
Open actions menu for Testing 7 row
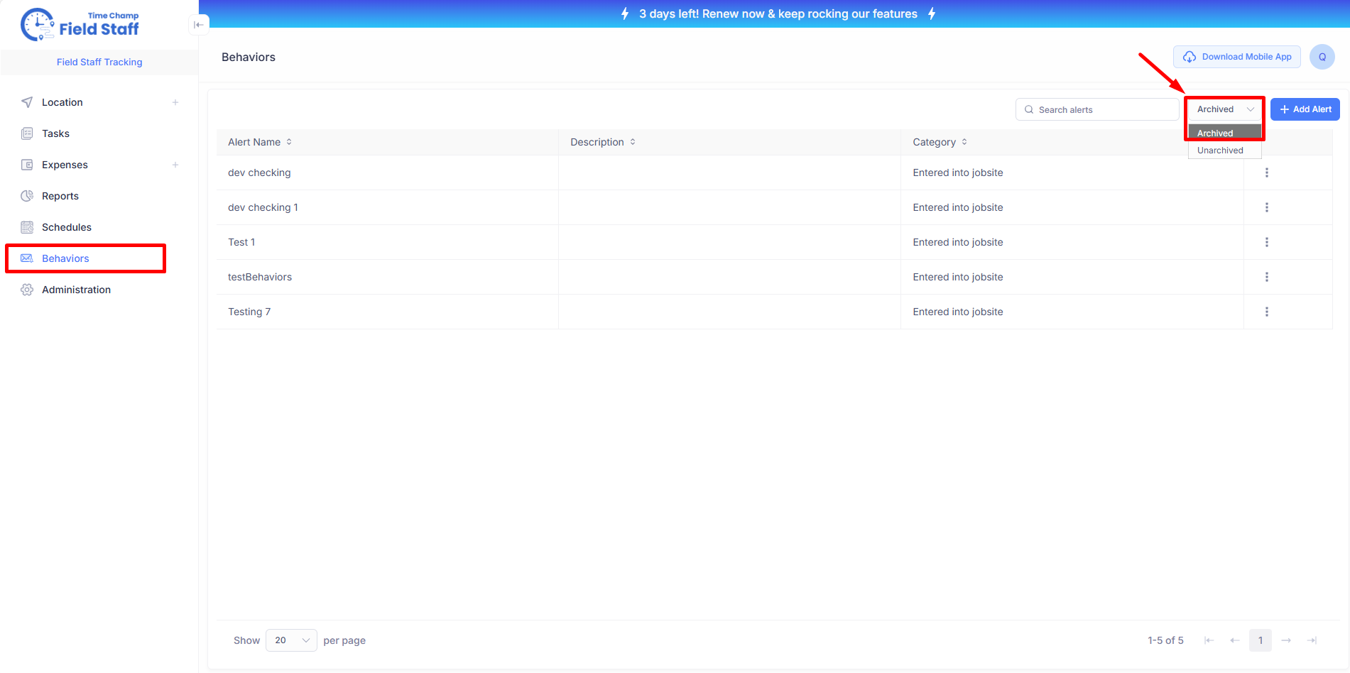coord(1267,312)
